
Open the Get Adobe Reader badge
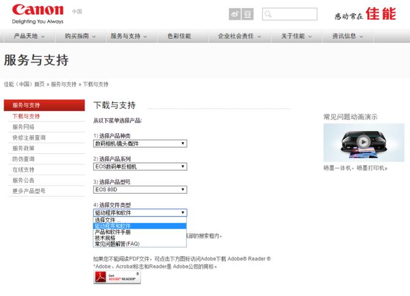(117, 277)
